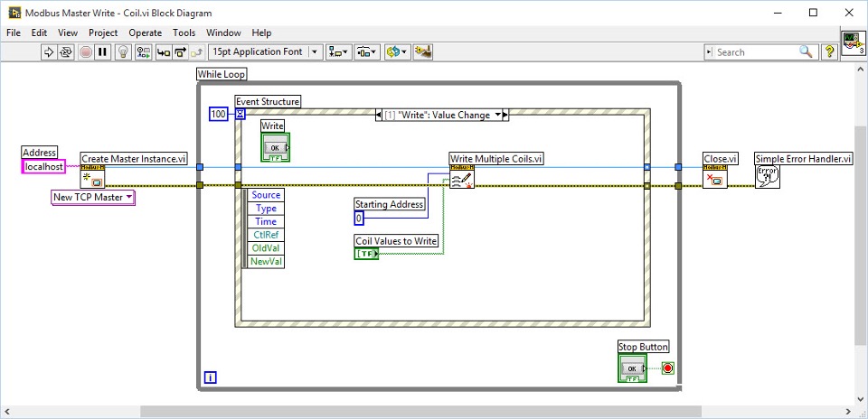868x419 pixels.
Task: Open Context Help question mark button
Action: [829, 52]
